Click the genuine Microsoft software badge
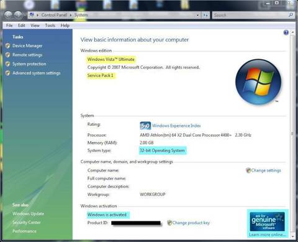 tap(267, 221)
